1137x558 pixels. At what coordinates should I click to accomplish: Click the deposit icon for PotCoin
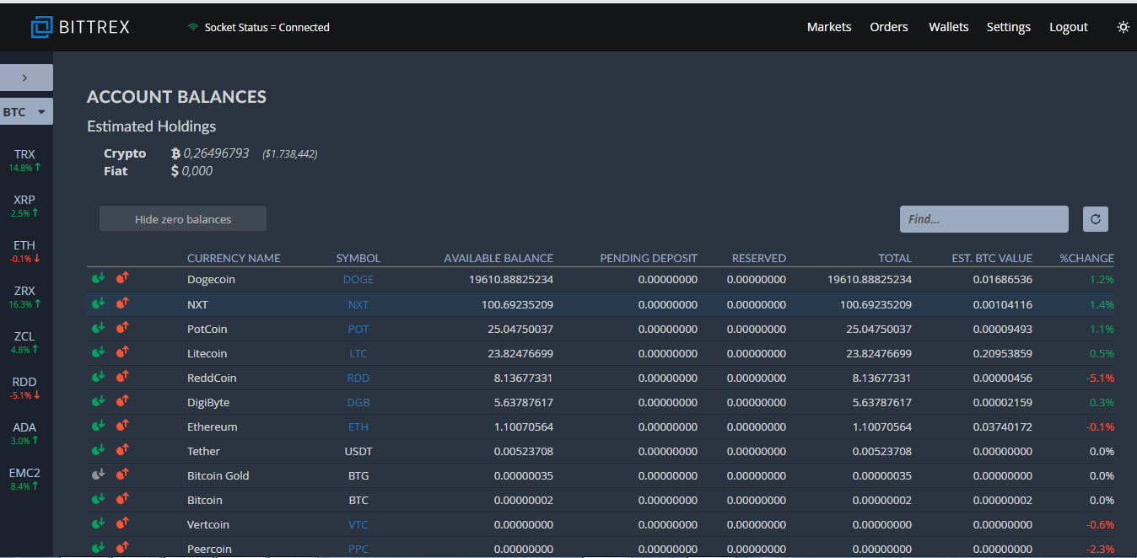(99, 327)
